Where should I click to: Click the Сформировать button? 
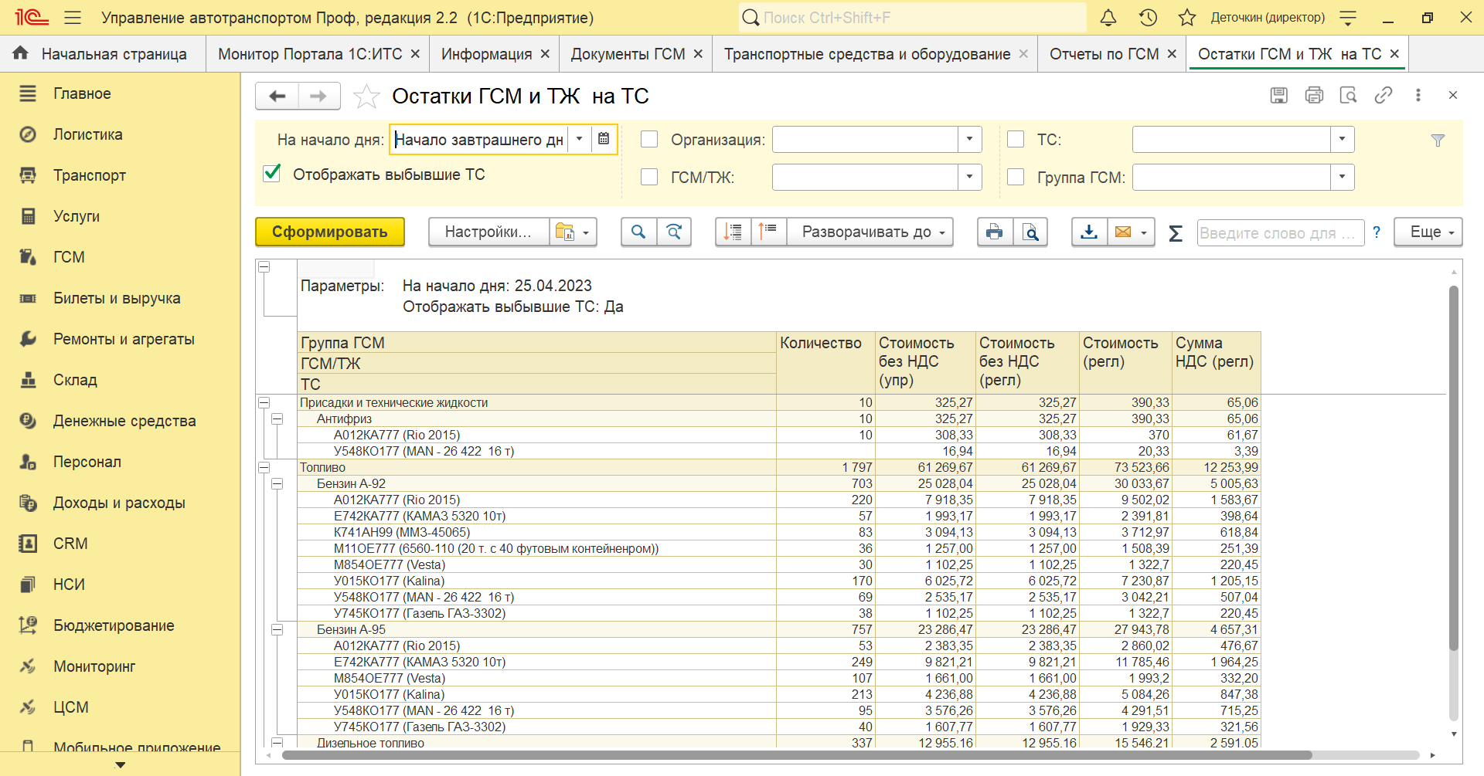tap(329, 232)
